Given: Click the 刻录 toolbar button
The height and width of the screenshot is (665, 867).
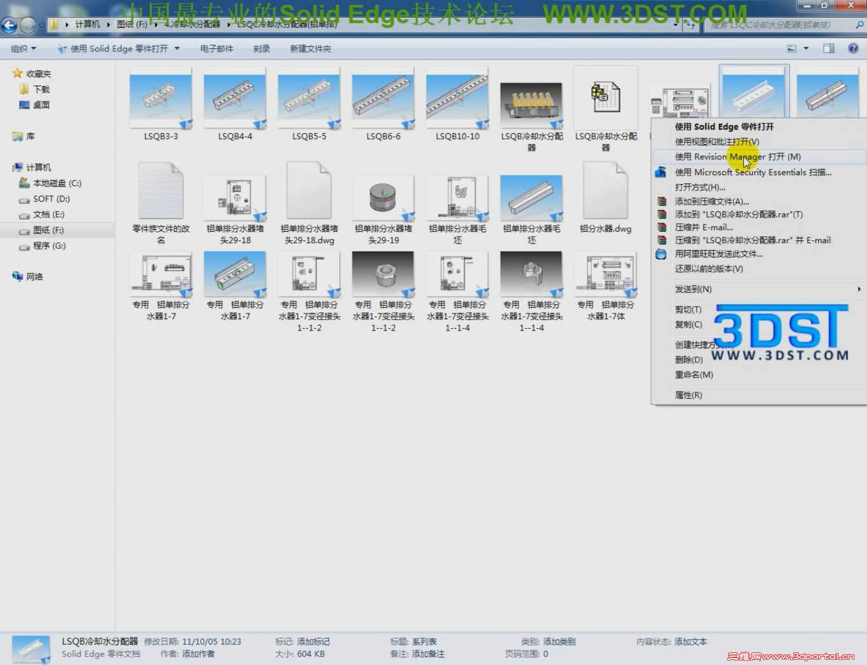Looking at the screenshot, I should pyautogui.click(x=262, y=48).
